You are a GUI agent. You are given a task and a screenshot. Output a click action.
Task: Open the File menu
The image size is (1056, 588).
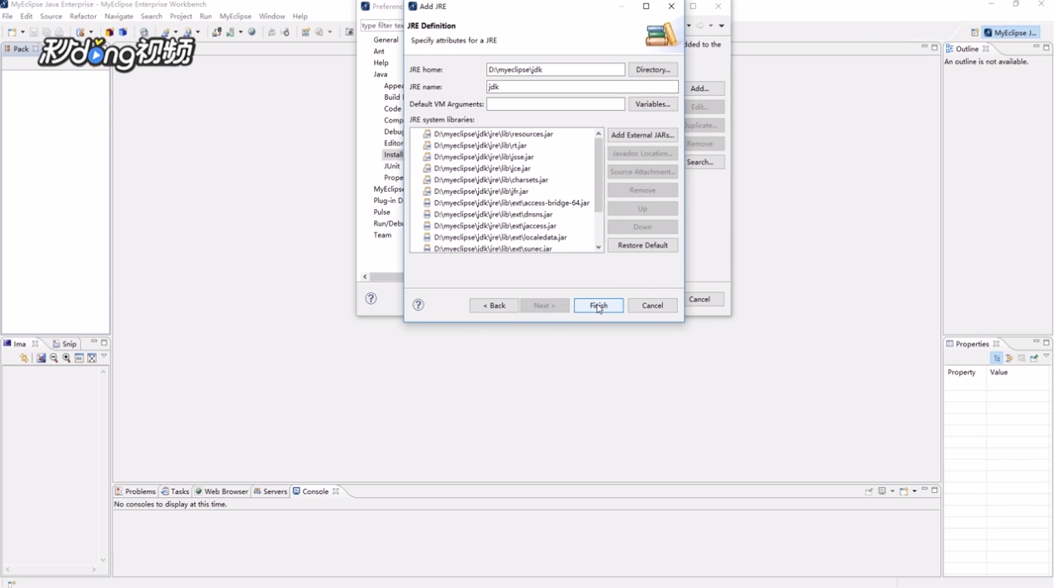7,16
